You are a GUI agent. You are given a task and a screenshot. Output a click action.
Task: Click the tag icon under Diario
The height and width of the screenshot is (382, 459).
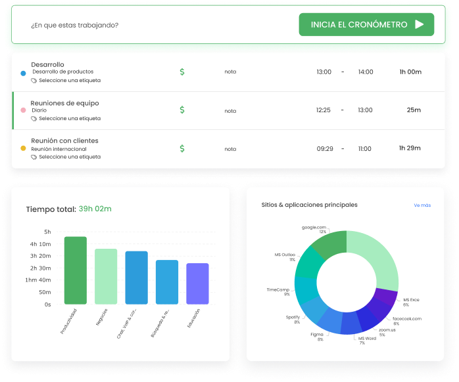(x=34, y=119)
